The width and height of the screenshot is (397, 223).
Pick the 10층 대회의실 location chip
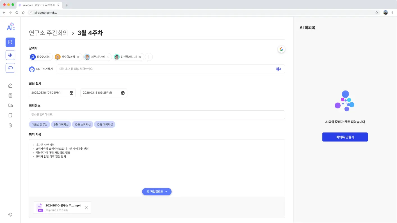point(104,124)
